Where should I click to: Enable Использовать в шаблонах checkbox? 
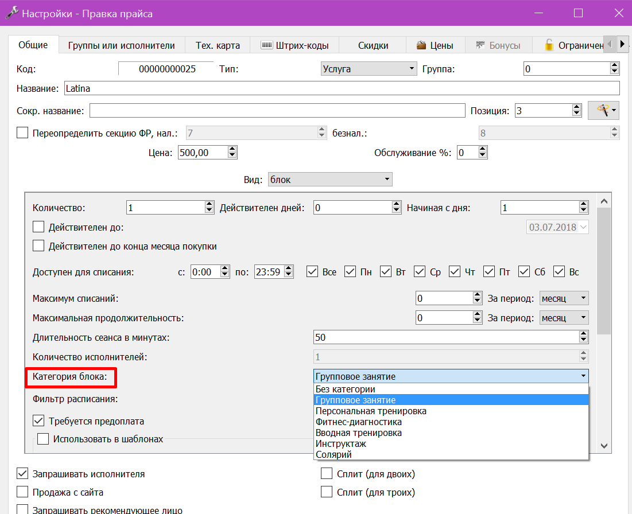pos(43,439)
